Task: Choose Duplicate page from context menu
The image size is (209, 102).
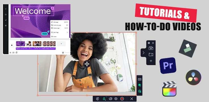Action: (60, 25)
